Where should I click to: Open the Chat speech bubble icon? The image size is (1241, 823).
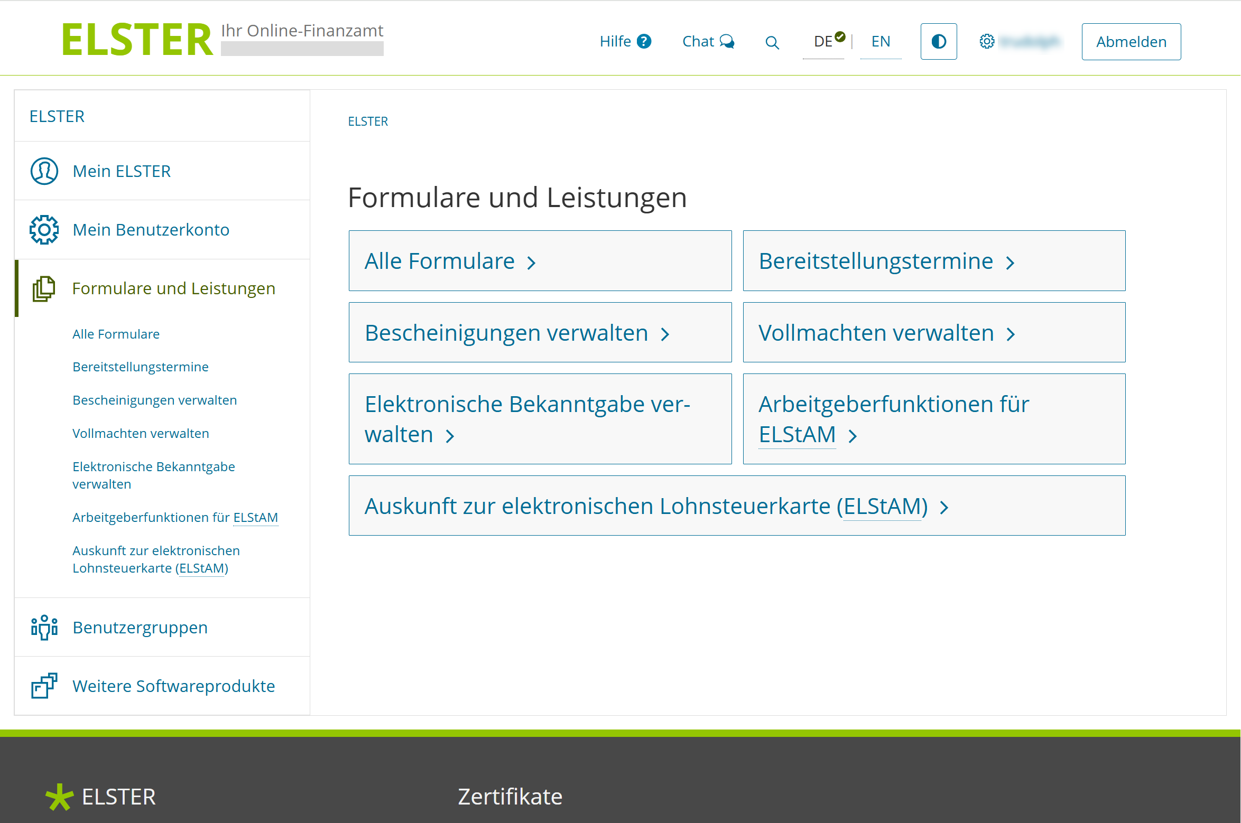[727, 41]
